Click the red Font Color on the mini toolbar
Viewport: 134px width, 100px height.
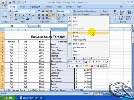[x=92, y=66]
